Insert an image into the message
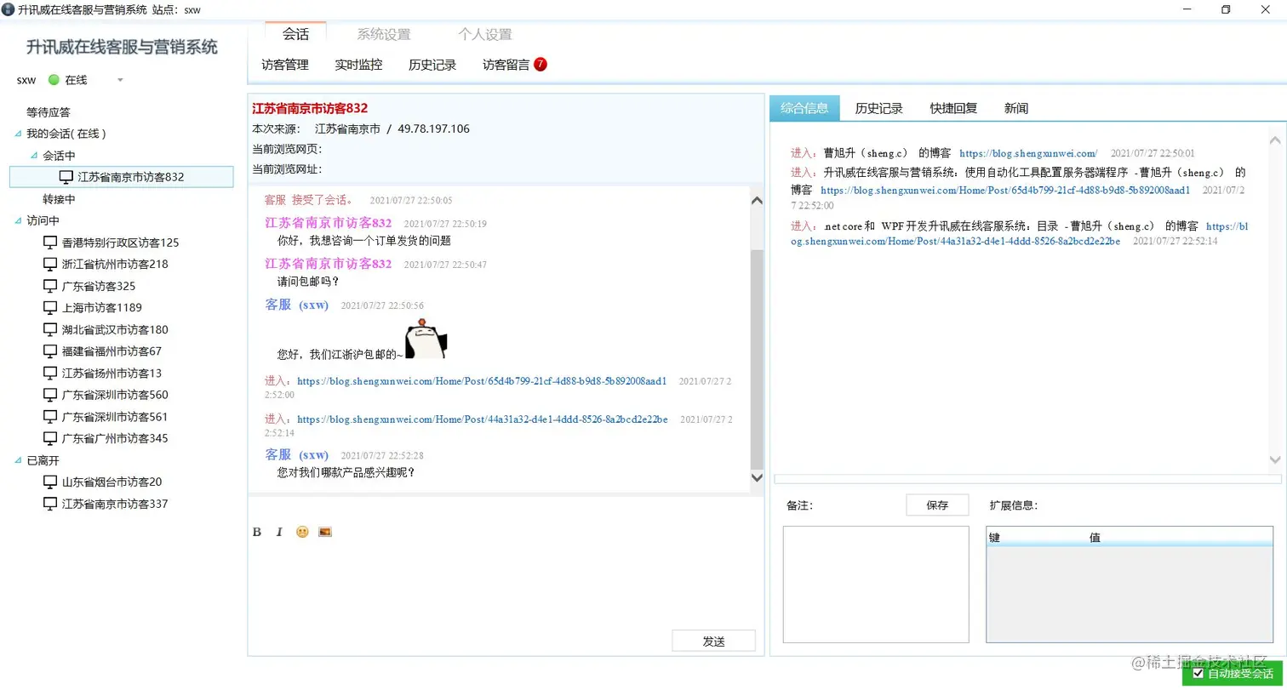 [325, 532]
